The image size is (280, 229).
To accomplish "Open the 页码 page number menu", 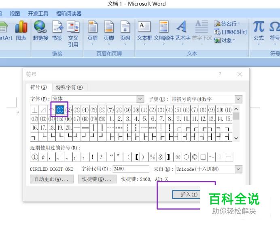I will pos(125,33).
